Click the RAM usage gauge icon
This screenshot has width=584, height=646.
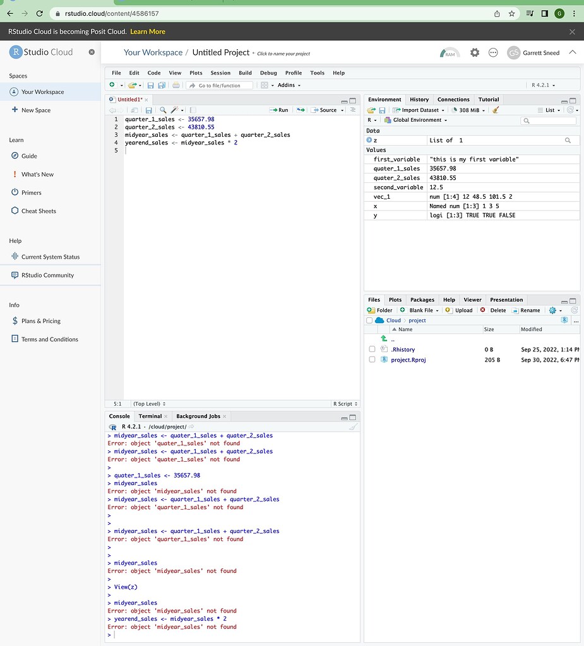click(x=450, y=53)
